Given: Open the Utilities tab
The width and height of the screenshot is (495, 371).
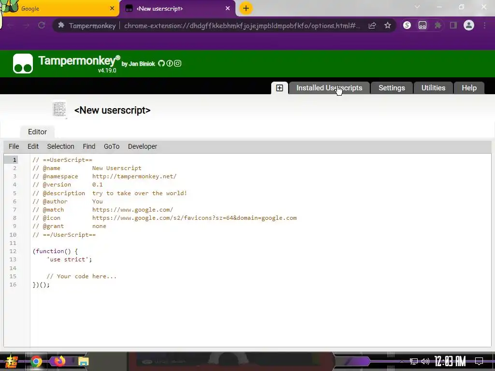Looking at the screenshot, I should (x=434, y=88).
